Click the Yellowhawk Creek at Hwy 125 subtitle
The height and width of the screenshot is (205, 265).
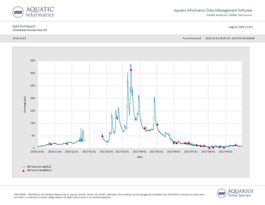coord(30,30)
